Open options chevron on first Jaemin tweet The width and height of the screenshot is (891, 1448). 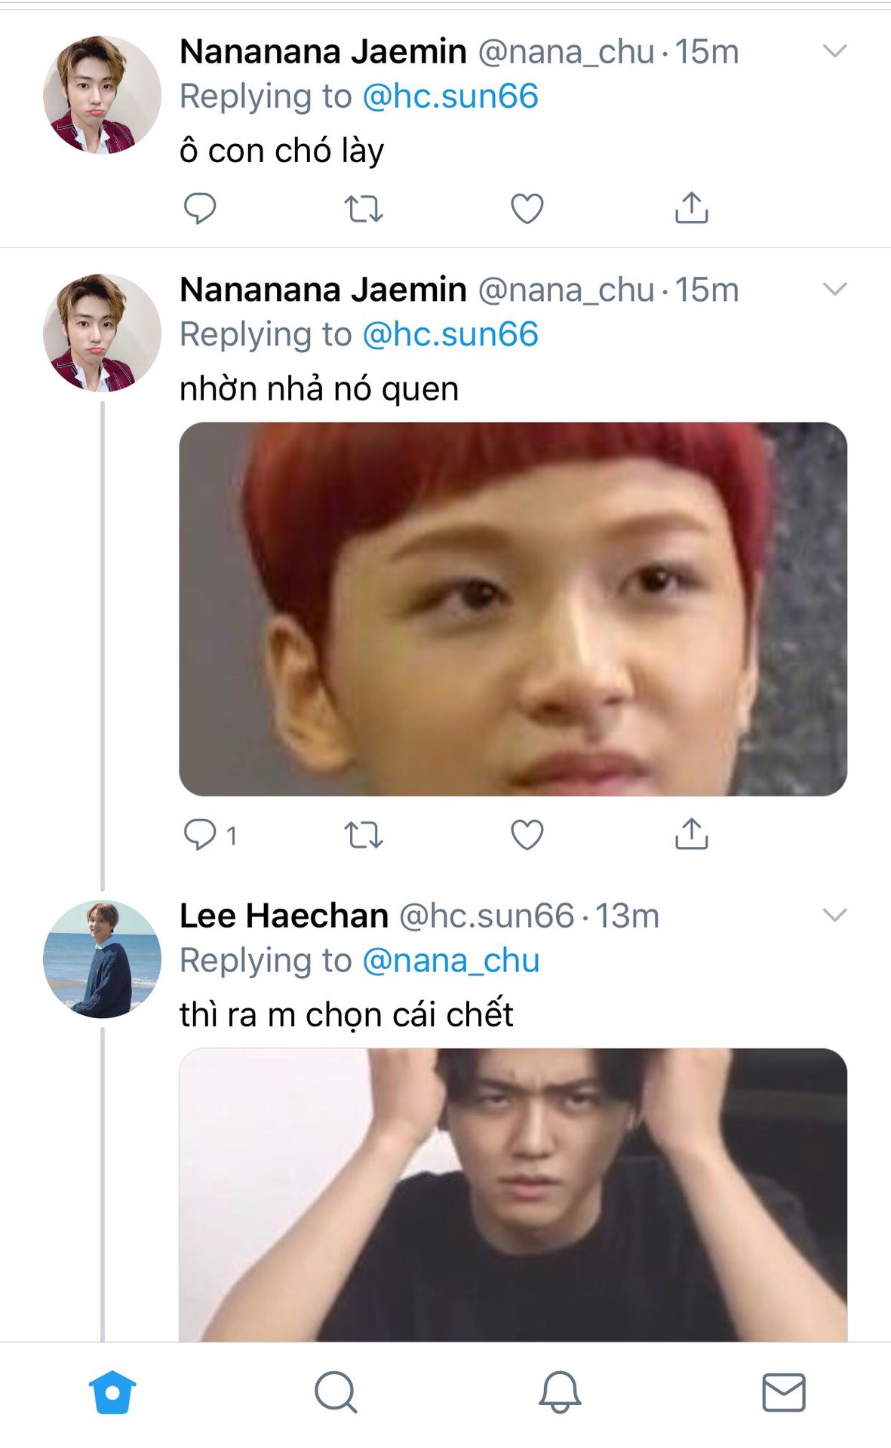834,51
